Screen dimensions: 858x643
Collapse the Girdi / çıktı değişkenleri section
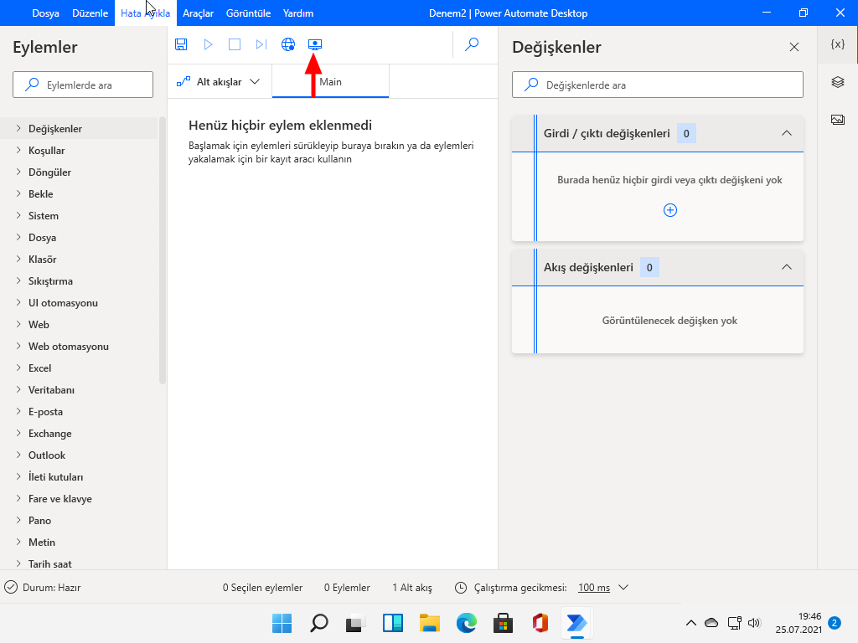pyautogui.click(x=786, y=133)
